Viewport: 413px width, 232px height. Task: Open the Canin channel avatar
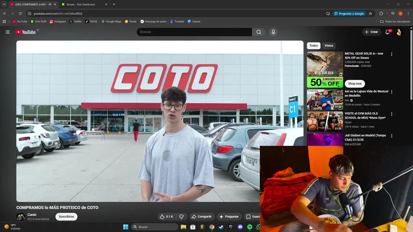21,217
